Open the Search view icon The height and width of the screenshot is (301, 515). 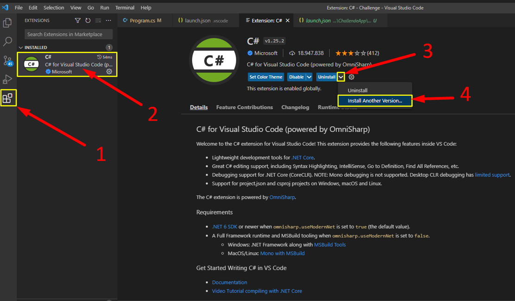pyautogui.click(x=7, y=42)
